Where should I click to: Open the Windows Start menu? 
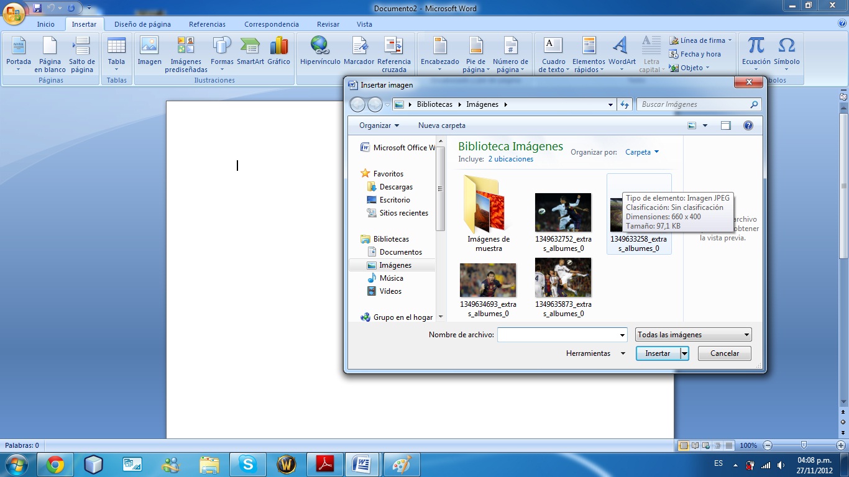(16, 465)
